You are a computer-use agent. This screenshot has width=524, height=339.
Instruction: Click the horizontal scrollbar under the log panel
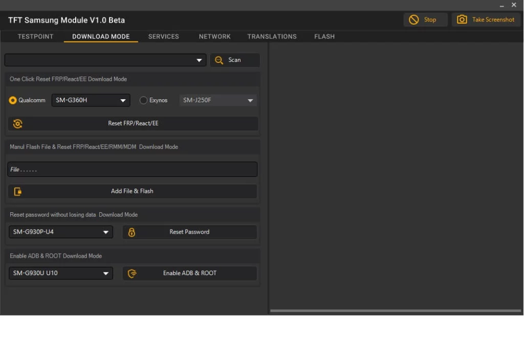click(x=396, y=310)
